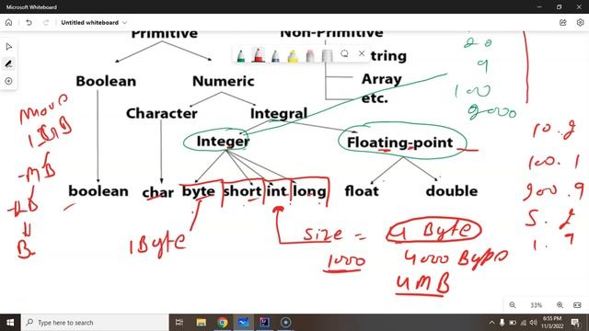Click the circled 'Floating-point' label
This screenshot has width=589, height=331.
(x=400, y=143)
